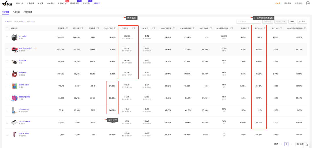312x148 pixels.
Task: Click the 导出 export button
Action: pyautogui.click(x=303, y=22)
